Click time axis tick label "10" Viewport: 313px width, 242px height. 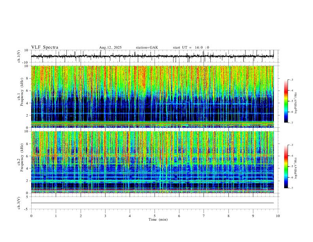coord(278,216)
